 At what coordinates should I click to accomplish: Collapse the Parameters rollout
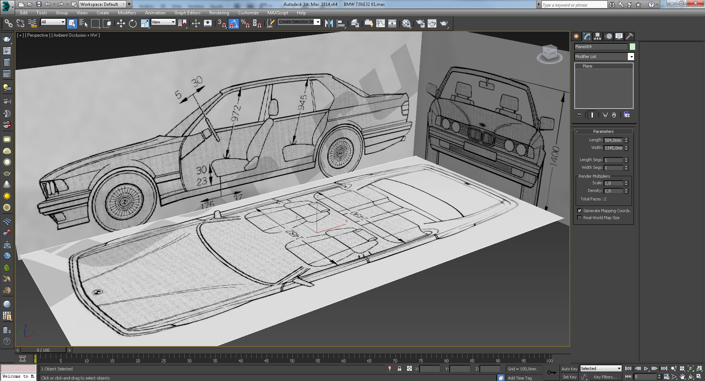(x=603, y=131)
